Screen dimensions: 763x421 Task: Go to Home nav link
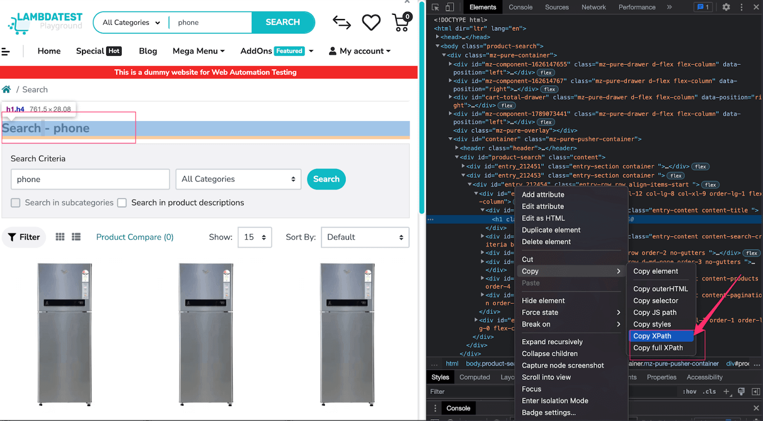(x=49, y=51)
